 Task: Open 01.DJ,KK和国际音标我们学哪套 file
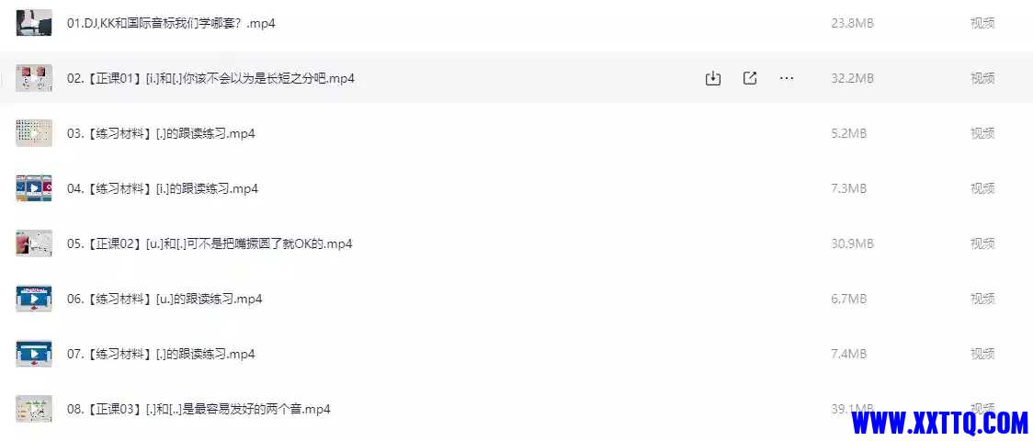(x=171, y=23)
